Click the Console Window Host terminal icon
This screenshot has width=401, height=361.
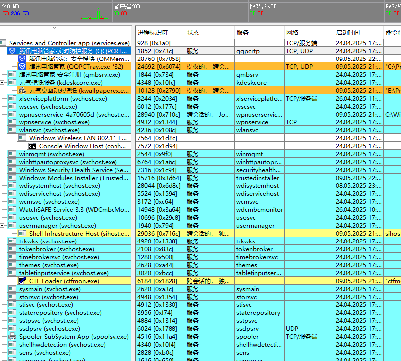[x=32, y=146]
